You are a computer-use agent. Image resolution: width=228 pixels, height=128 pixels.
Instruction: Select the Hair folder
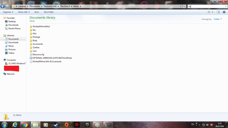tap(34, 33)
